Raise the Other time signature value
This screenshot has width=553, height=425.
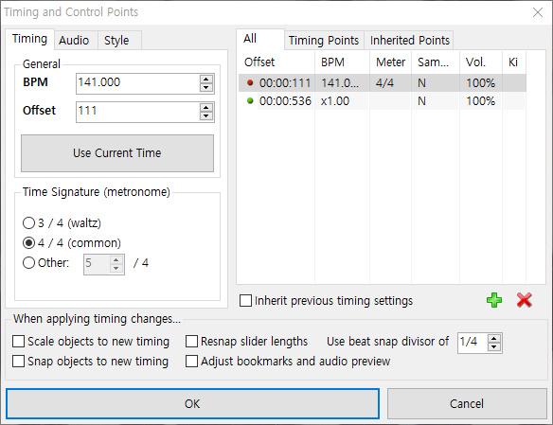pyautogui.click(x=116, y=260)
